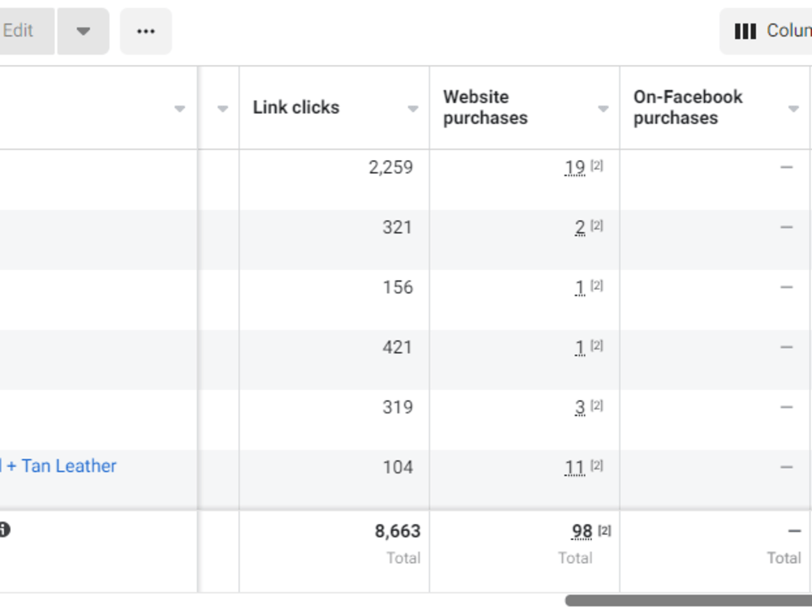The image size is (812, 609).
Task: Expand the Website purchases column dropdown
Action: coord(603,108)
